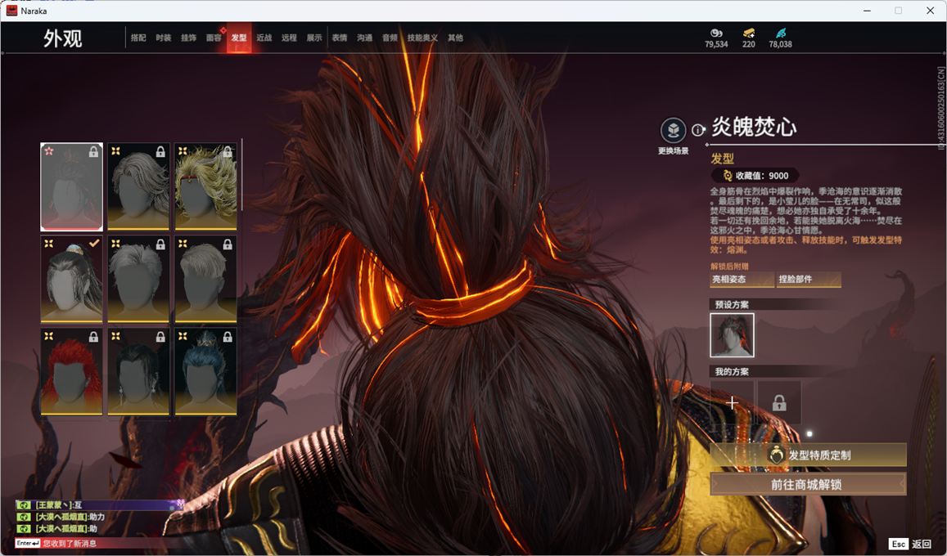Click Esc 返回 to go back
The width and height of the screenshot is (947, 556).
tap(911, 544)
